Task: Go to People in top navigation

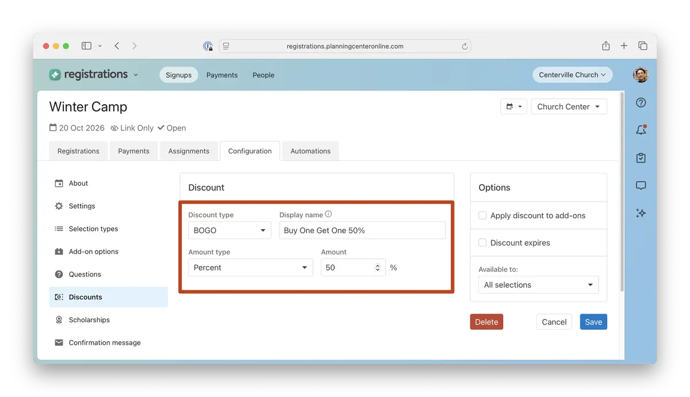Action: tap(263, 75)
